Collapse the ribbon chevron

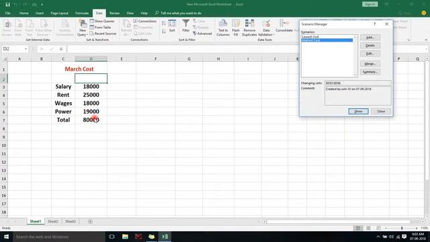426,40
